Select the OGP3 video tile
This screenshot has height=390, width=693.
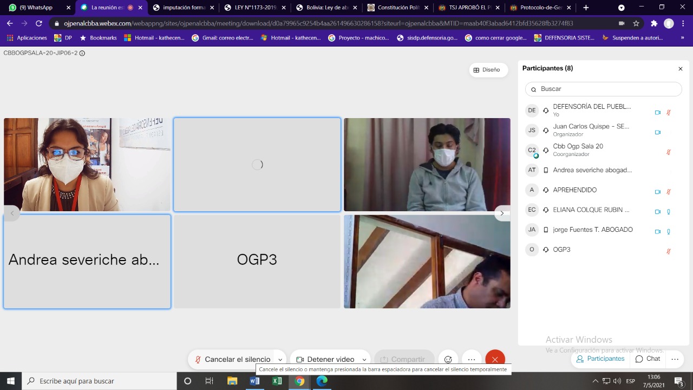[x=257, y=262]
